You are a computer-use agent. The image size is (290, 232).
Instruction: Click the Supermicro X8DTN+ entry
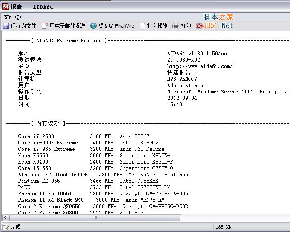(x=145, y=156)
